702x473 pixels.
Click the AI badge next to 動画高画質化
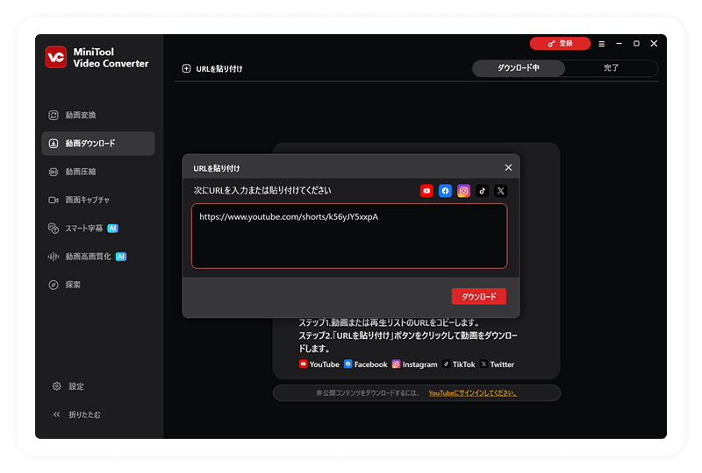click(x=121, y=257)
